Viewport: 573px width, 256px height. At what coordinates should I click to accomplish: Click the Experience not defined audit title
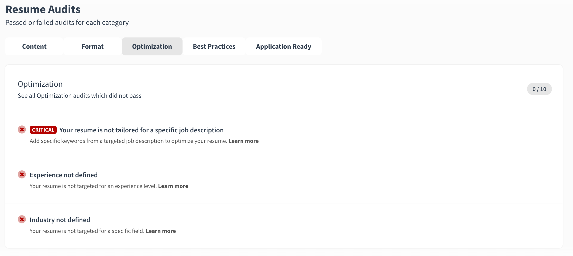pos(64,175)
